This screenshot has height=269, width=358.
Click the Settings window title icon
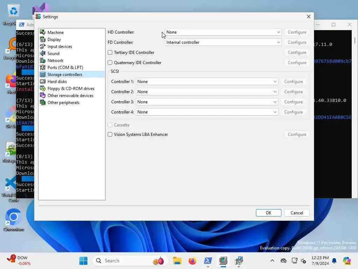click(x=38, y=16)
